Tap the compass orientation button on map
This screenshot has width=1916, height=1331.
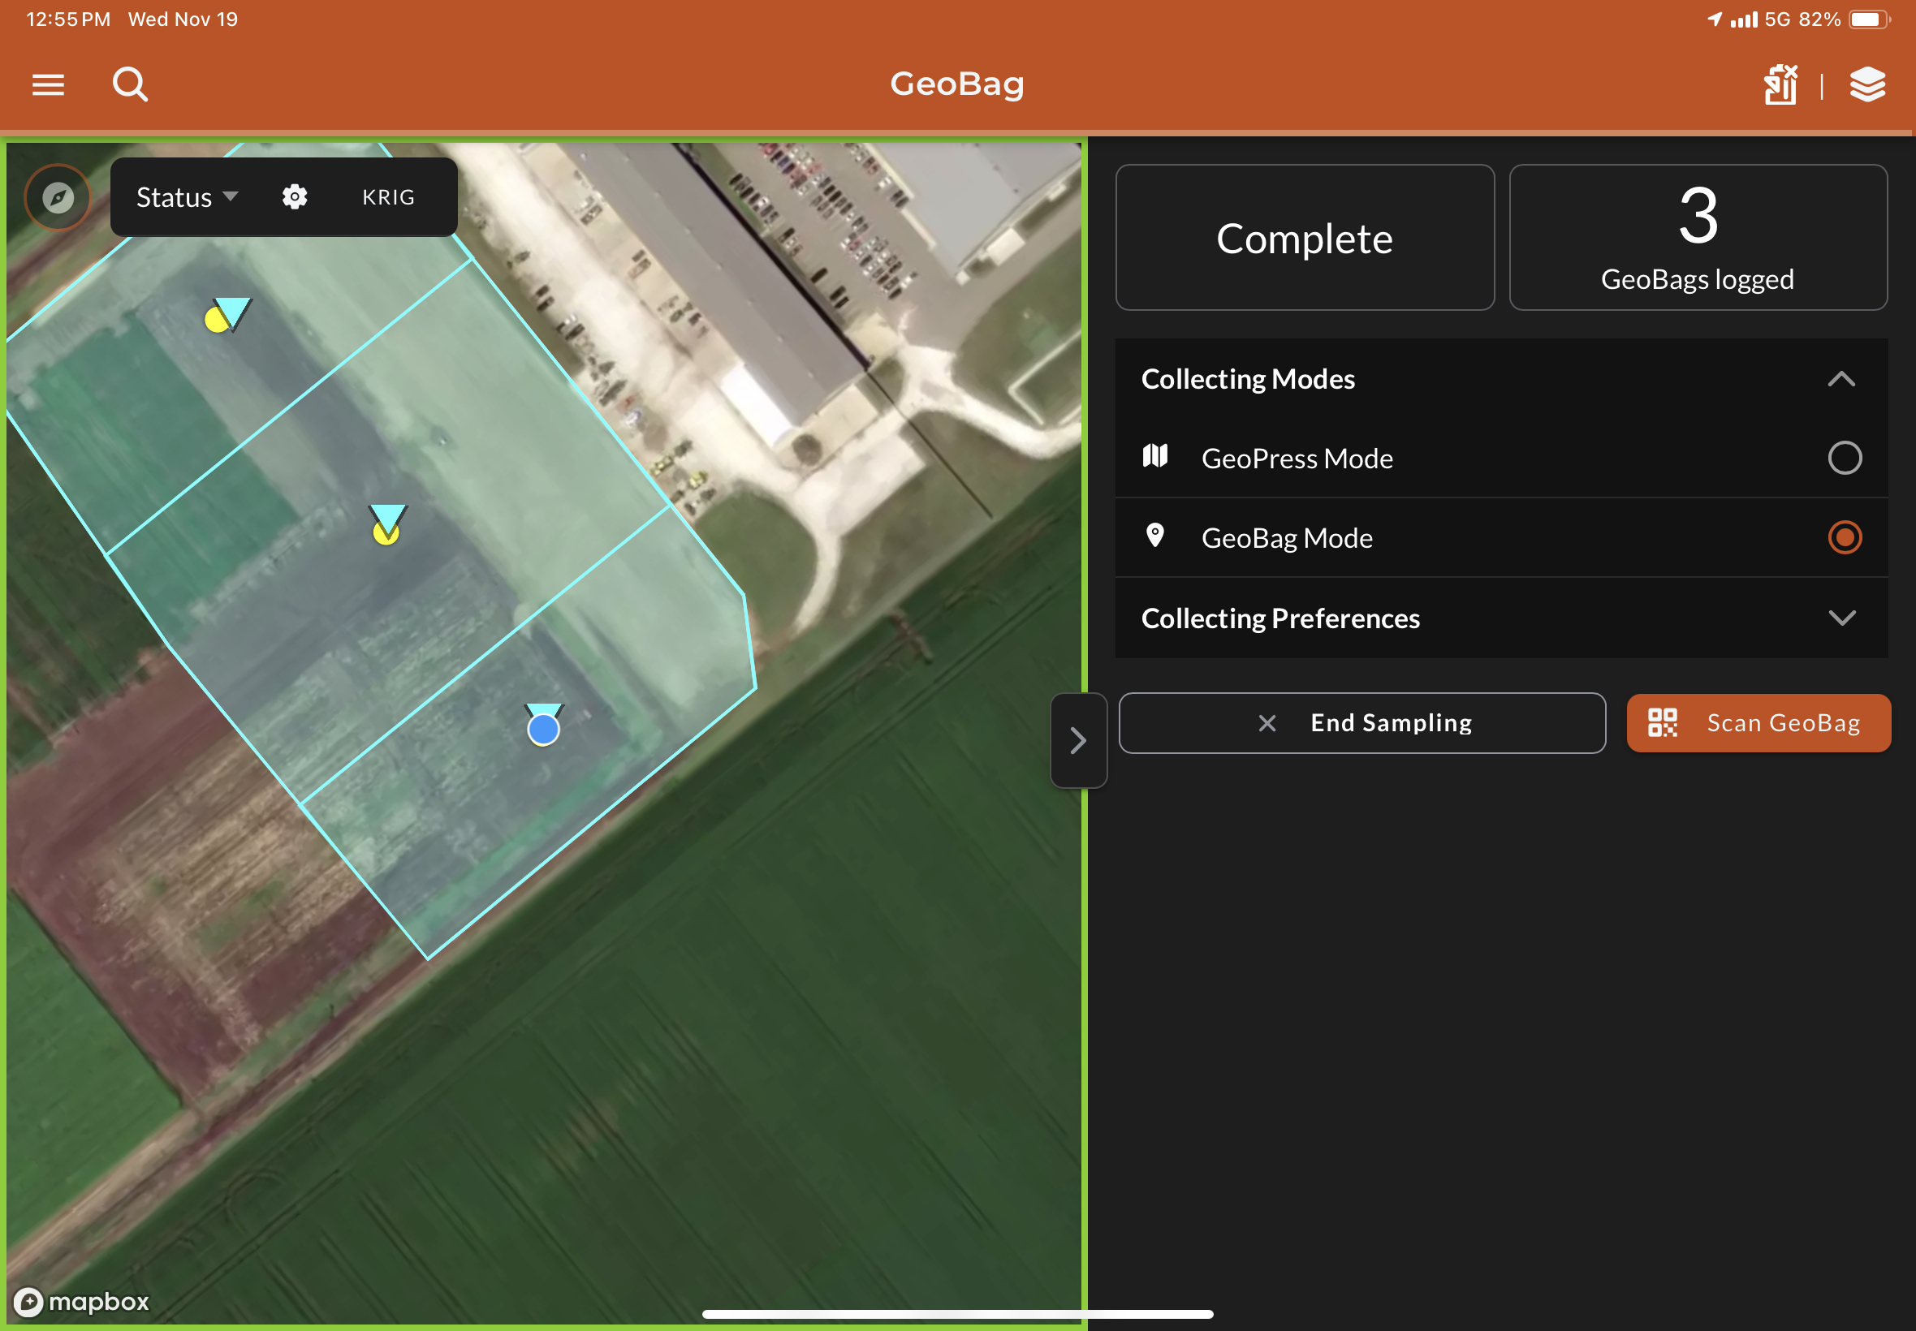pyautogui.click(x=58, y=198)
